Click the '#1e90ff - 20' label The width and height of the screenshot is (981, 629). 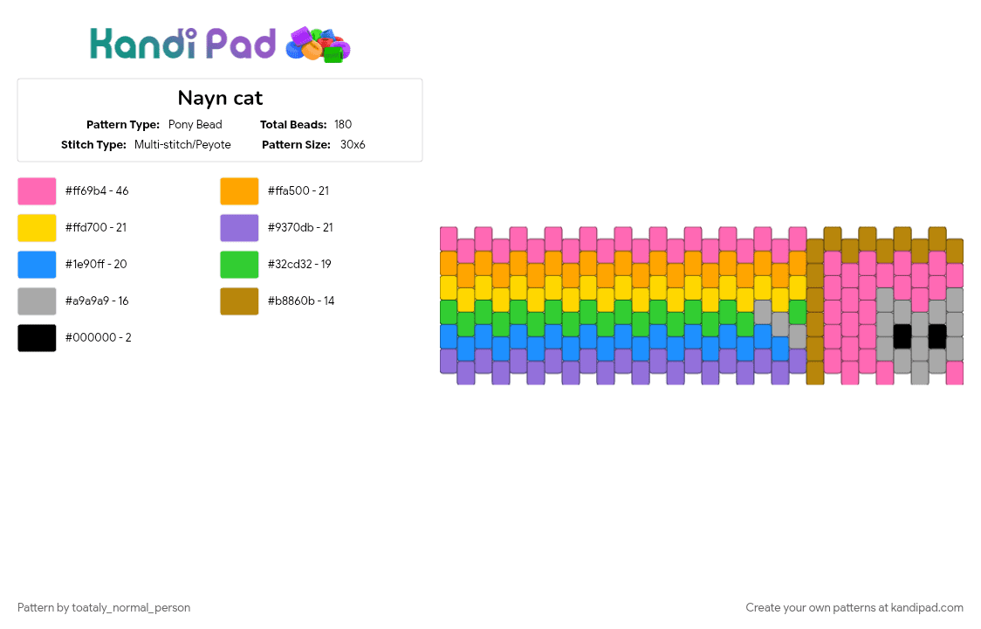[96, 265]
